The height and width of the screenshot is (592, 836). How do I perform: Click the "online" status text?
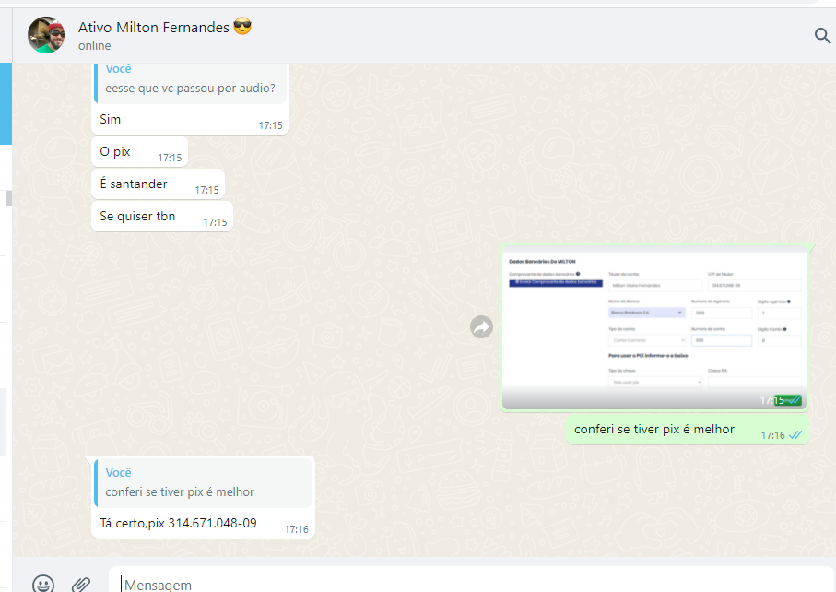point(94,46)
